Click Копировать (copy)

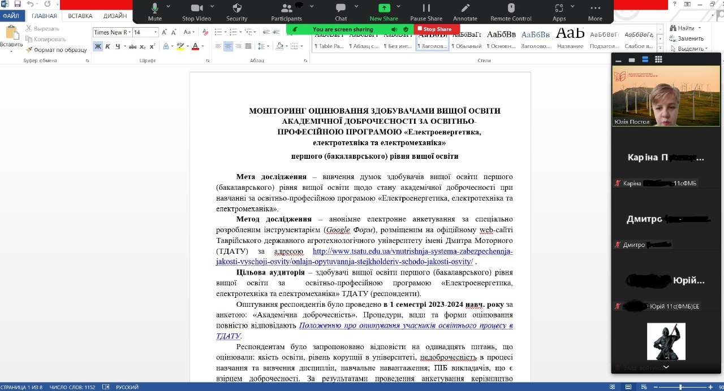[46, 39]
